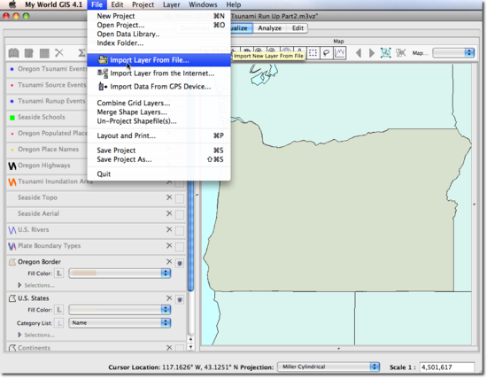The width and height of the screenshot is (487, 378).
Task: Click the U.S. Rivers line symbol icon
Action: pyautogui.click(x=12, y=230)
